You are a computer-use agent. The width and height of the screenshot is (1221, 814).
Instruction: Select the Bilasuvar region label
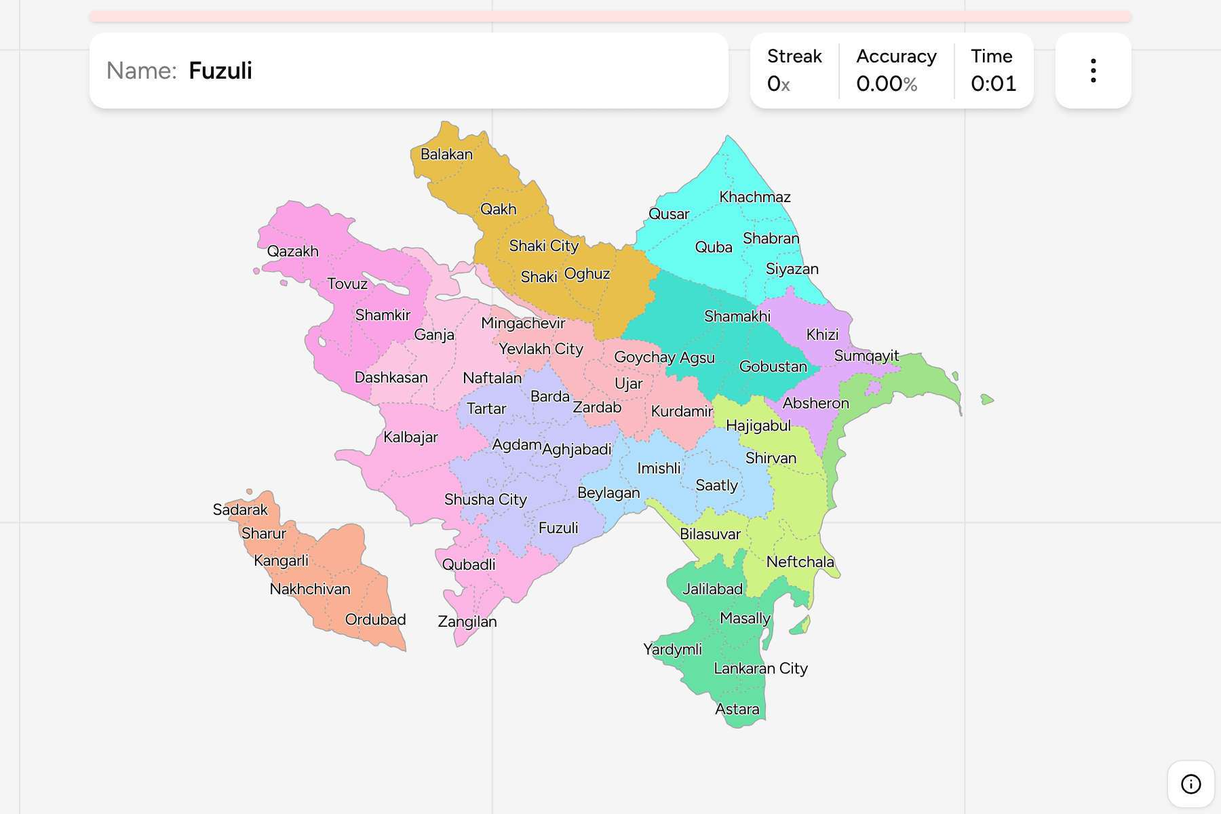point(710,535)
